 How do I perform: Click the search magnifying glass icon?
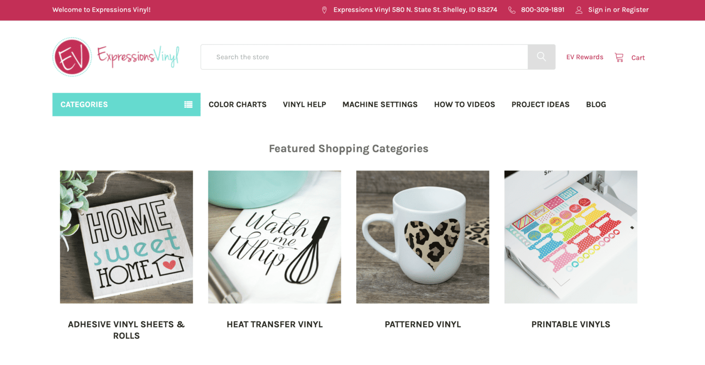pyautogui.click(x=541, y=56)
